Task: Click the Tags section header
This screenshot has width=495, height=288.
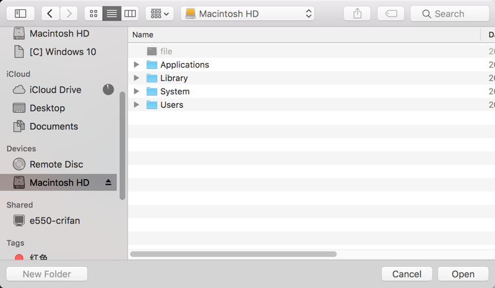Action: click(15, 243)
